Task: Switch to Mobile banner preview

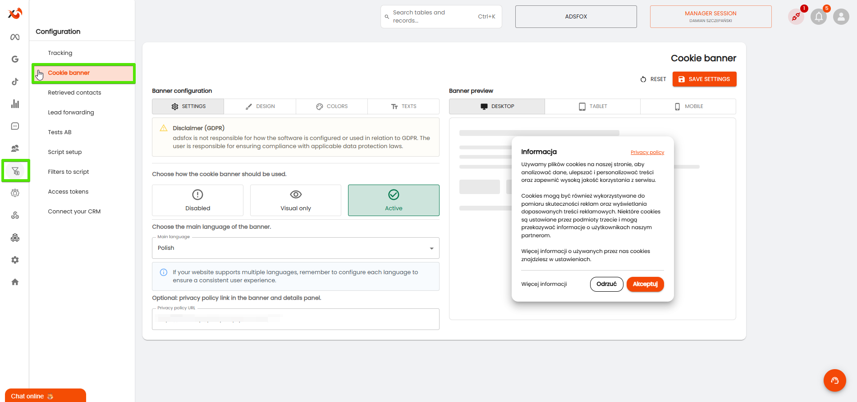Action: click(688, 106)
